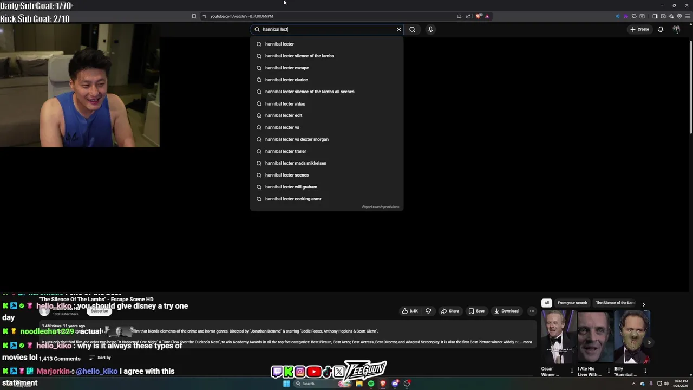
Task: Open Brave Leo AI sparkle icon
Action: [x=671, y=16]
